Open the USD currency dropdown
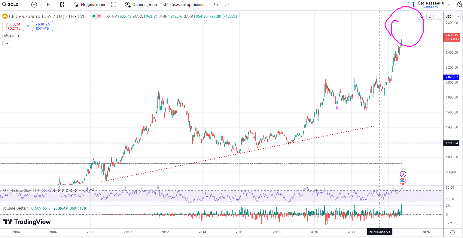Viewport: 463px width, 238px height. [x=452, y=16]
